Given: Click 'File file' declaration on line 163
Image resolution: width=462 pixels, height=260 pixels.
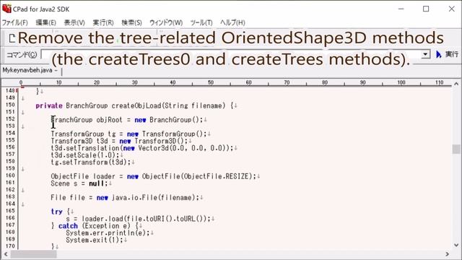Looking at the screenshot, I should click(68, 197).
